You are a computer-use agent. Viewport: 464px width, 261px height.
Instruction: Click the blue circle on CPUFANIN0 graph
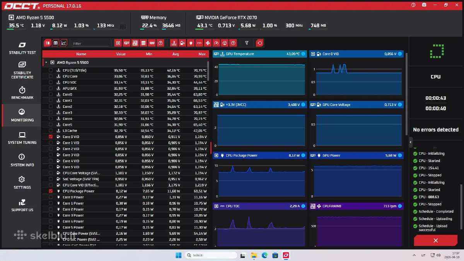[x=400, y=206]
